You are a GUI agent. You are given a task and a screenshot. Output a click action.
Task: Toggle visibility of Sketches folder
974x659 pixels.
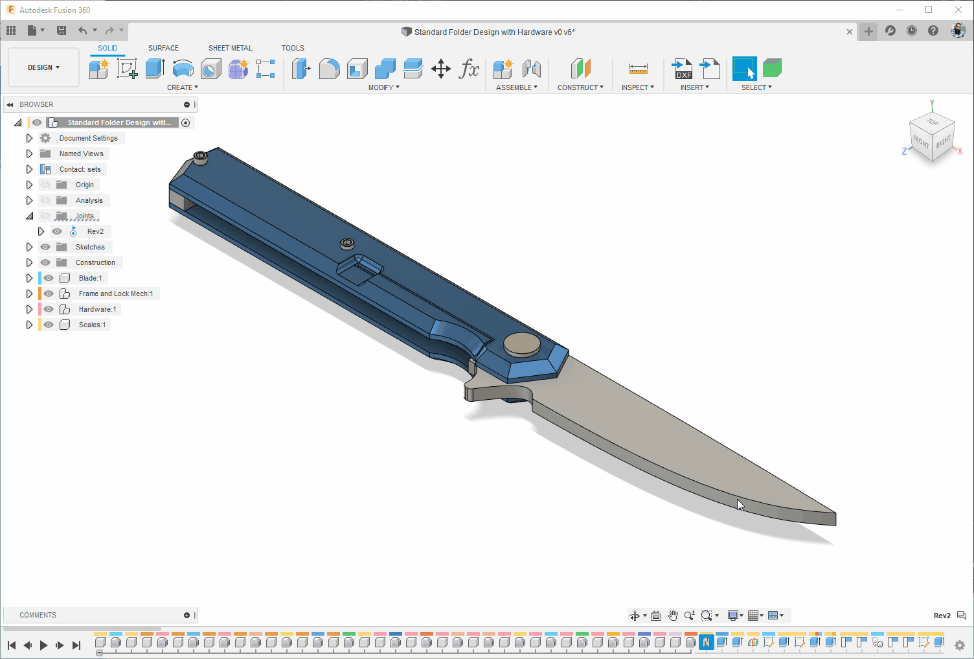point(45,247)
